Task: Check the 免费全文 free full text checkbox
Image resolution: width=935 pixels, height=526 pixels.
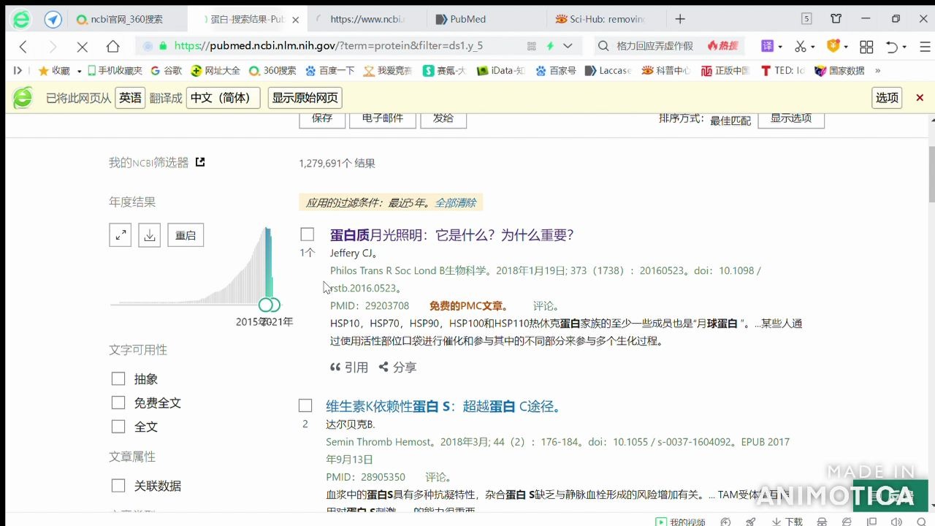Action: click(118, 403)
